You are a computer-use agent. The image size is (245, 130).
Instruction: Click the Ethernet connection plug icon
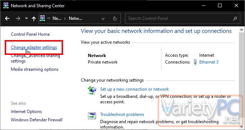point(195,62)
